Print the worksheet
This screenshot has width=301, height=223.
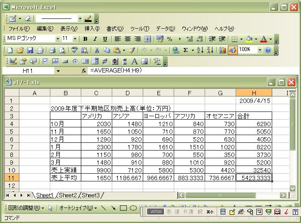click(52, 50)
